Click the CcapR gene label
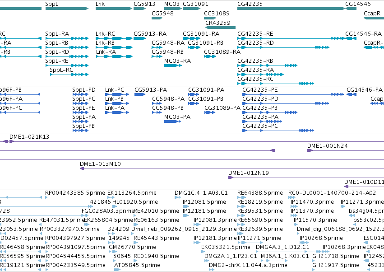The height and width of the screenshot is (272, 384). 372,14
